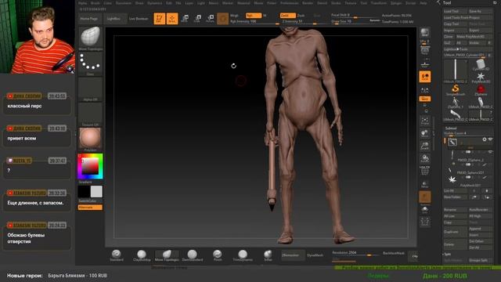Choose the Move Topological brush in bottom shelf
The height and width of the screenshot is (282, 501).
coord(167,255)
